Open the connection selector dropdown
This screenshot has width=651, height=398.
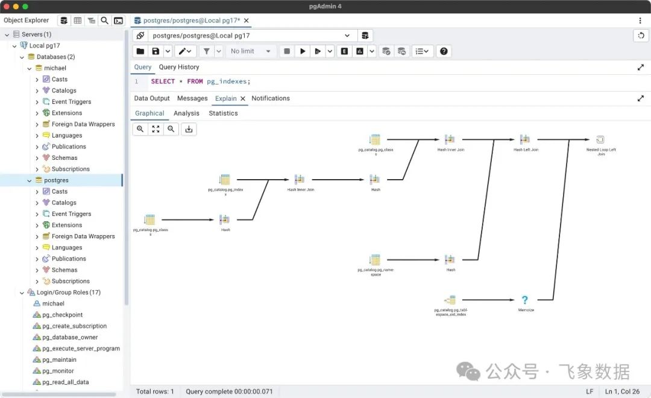[251, 36]
